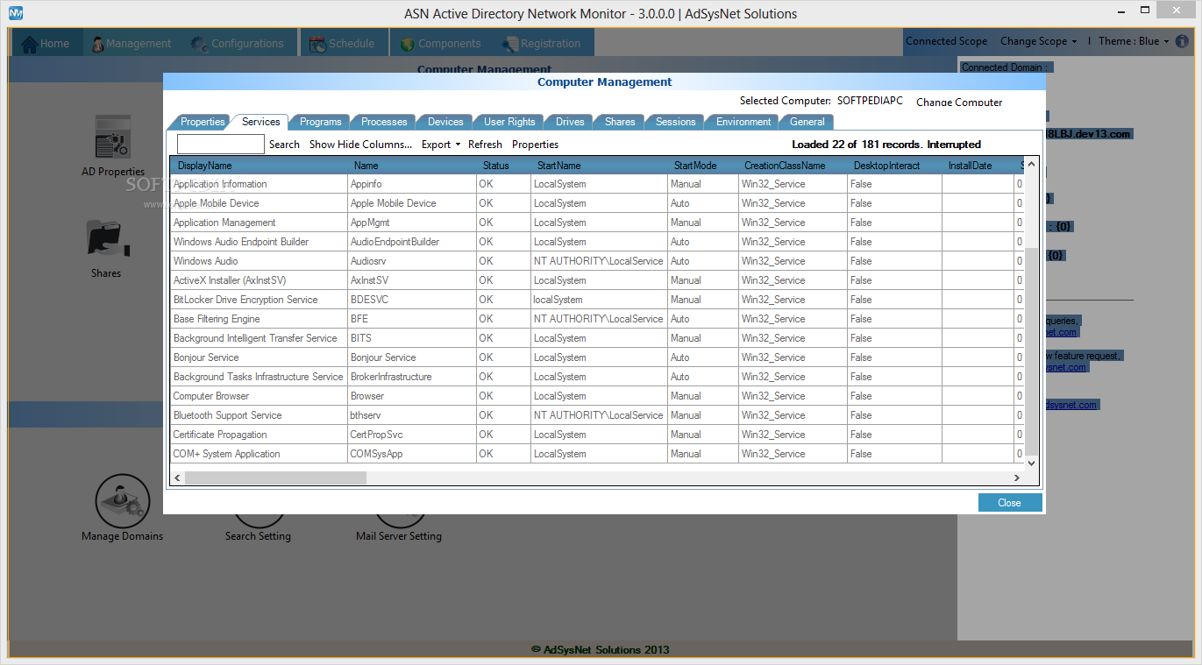The width and height of the screenshot is (1202, 665).
Task: Select the Apple Mobile Device row
Action: point(596,203)
